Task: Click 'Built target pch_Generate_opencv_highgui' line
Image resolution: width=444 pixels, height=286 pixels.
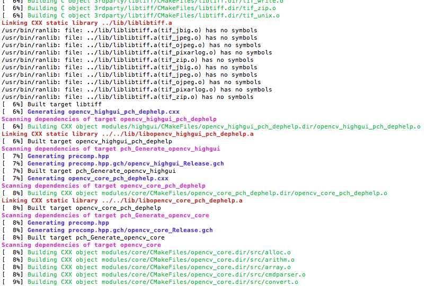Action: coord(88,171)
